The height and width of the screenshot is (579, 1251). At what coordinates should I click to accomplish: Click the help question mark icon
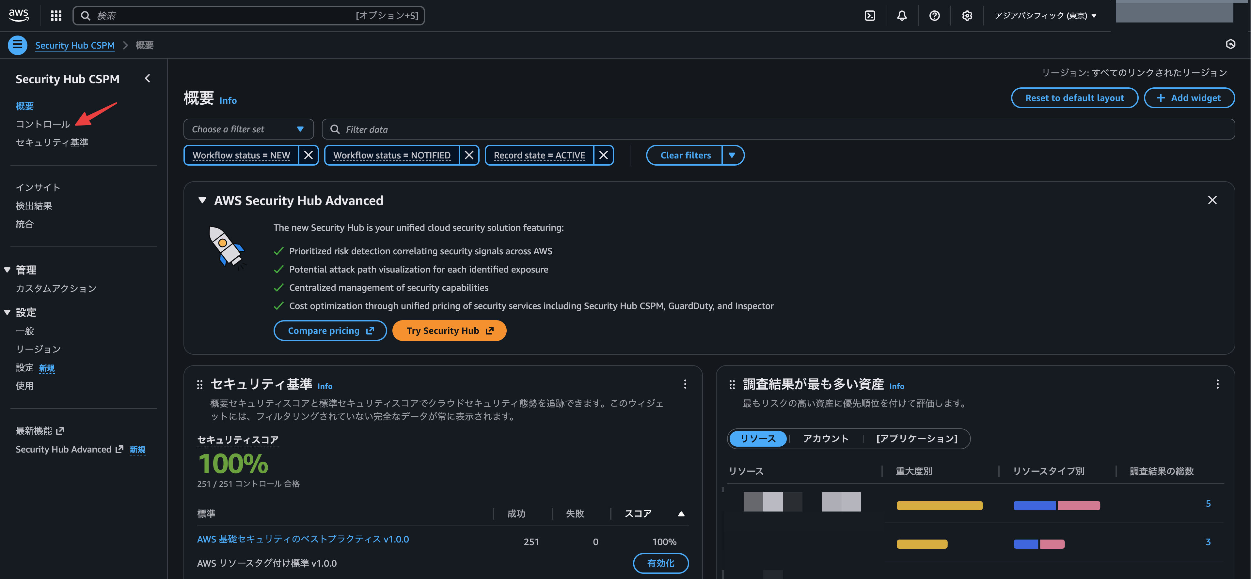point(934,16)
